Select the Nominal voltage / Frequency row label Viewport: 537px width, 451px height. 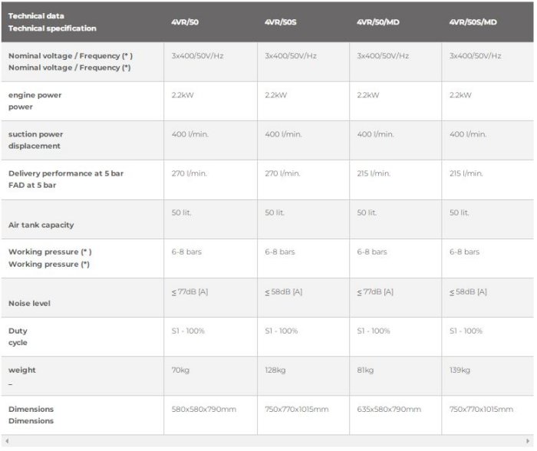coord(70,61)
